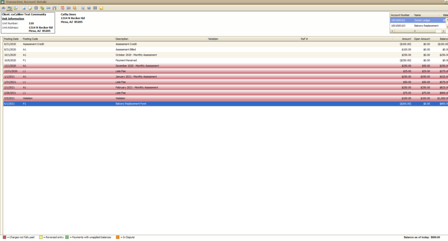This screenshot has width=448, height=241.
Task: Click the pause bars toolbar icon
Action: [x=95, y=8]
